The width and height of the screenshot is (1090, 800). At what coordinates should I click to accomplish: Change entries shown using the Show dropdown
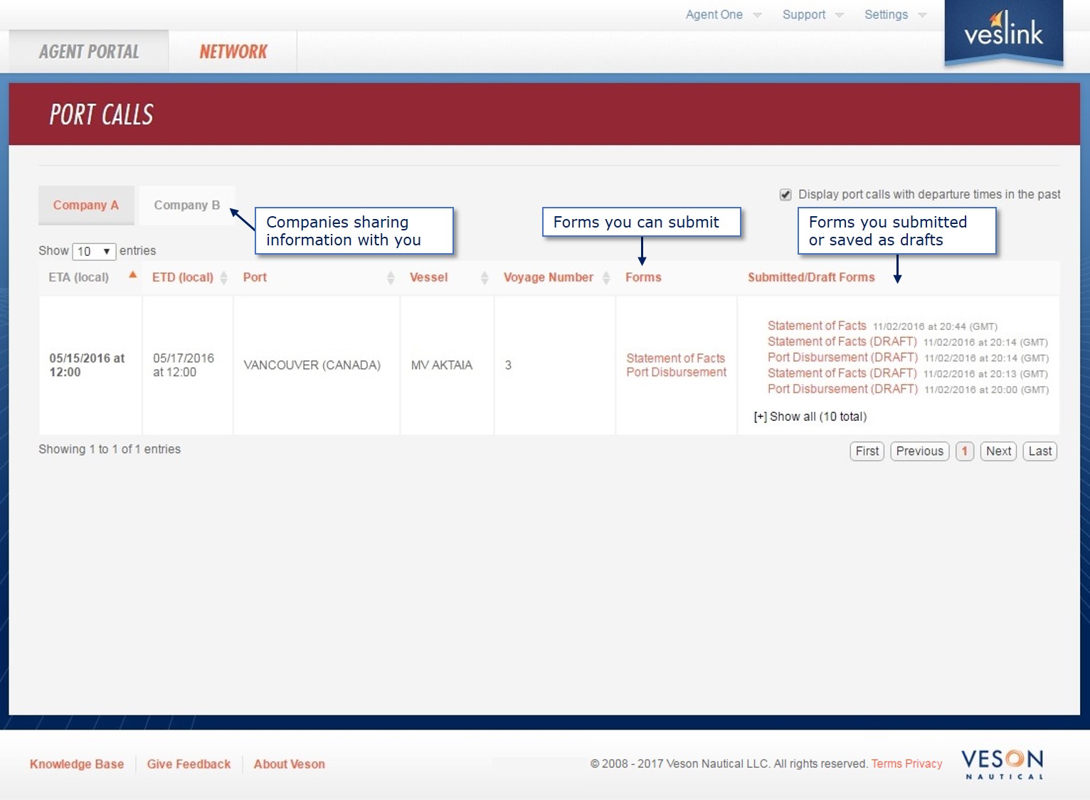coord(93,251)
